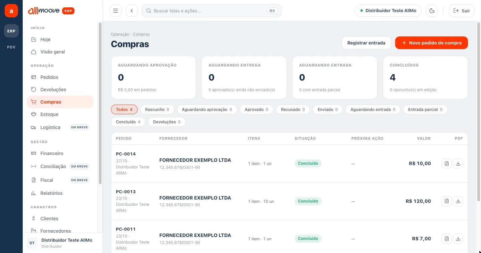Select Compras in the sidebar menu
The height and width of the screenshot is (253, 481).
point(60,102)
